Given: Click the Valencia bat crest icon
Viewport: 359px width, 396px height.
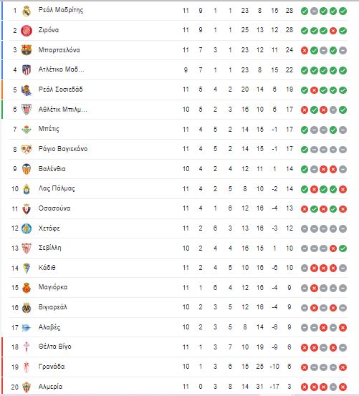Looking at the screenshot, I should pyautogui.click(x=27, y=169).
